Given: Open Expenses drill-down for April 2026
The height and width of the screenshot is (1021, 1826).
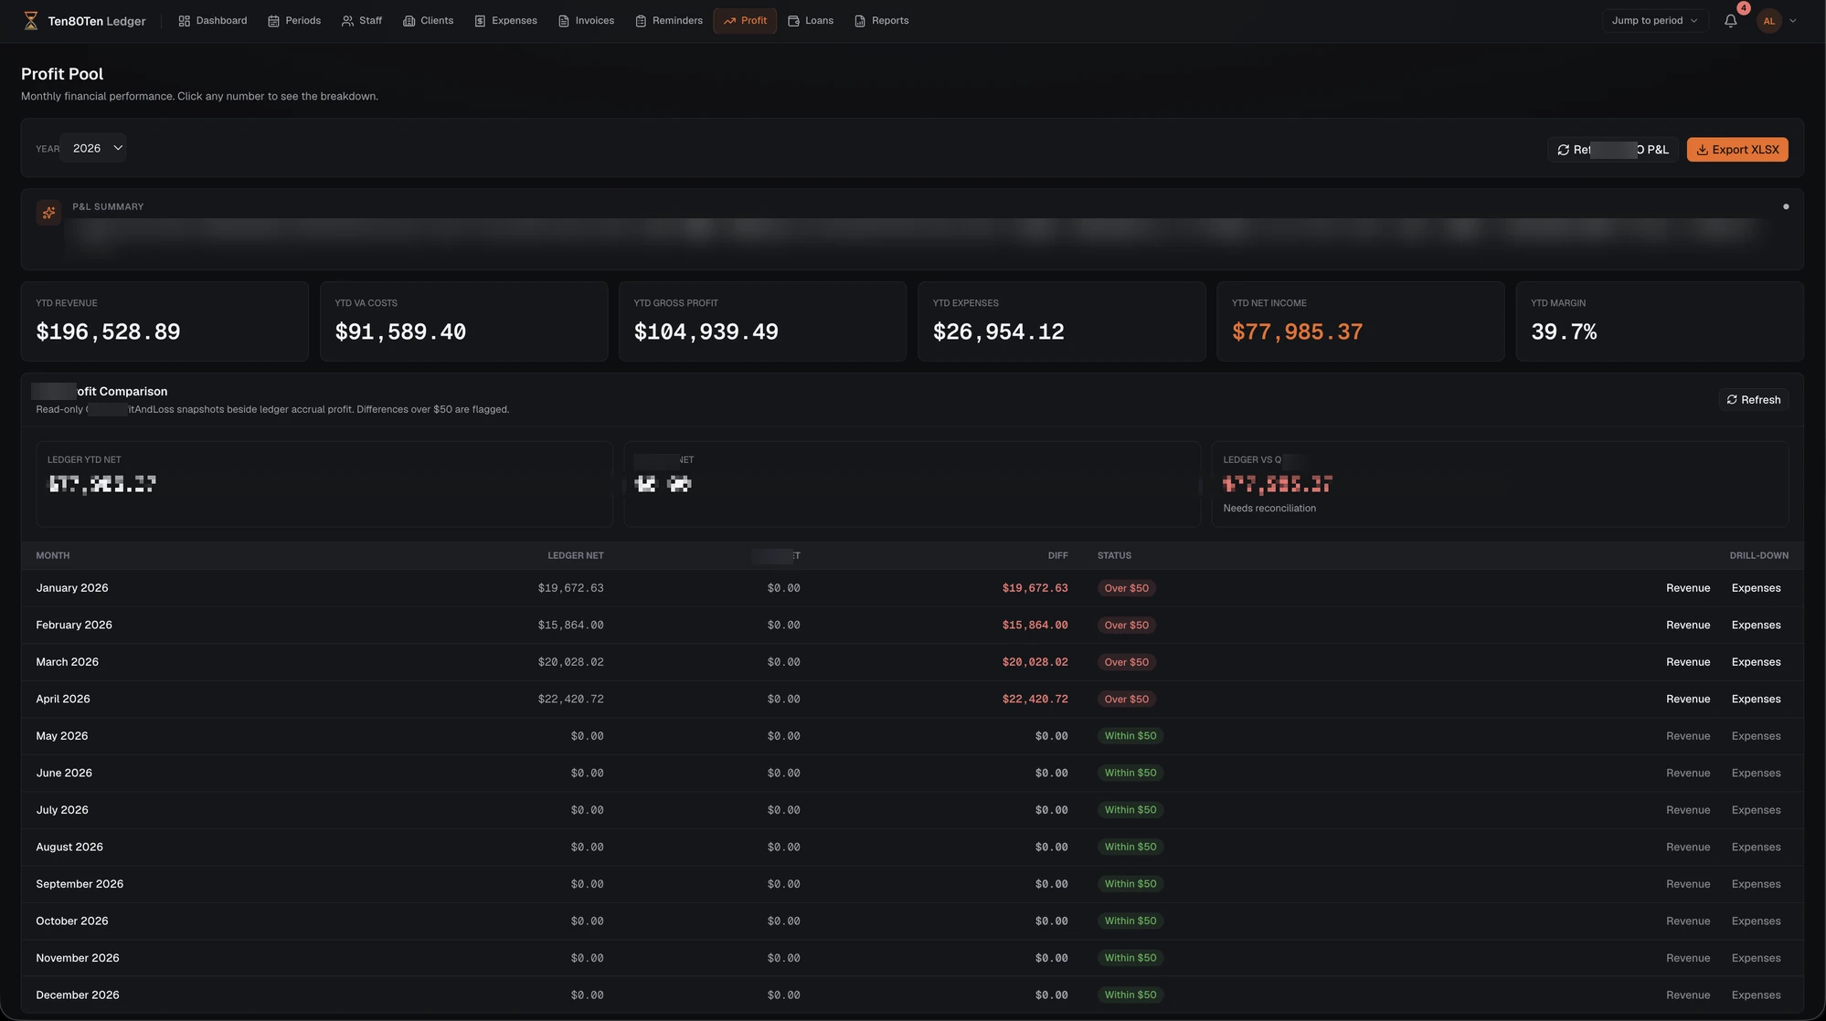Looking at the screenshot, I should tap(1756, 699).
